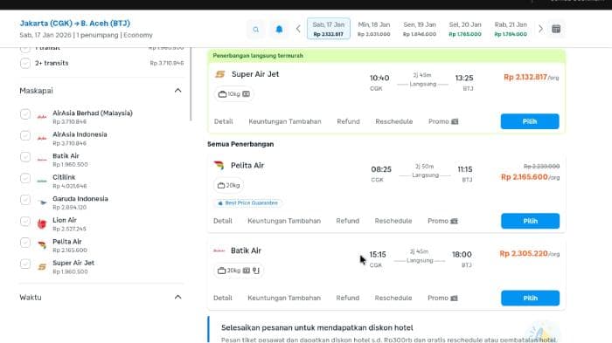This screenshot has height=343, width=612.
Task: Click Pilih for Super Air Jet flight
Action: 530,121
